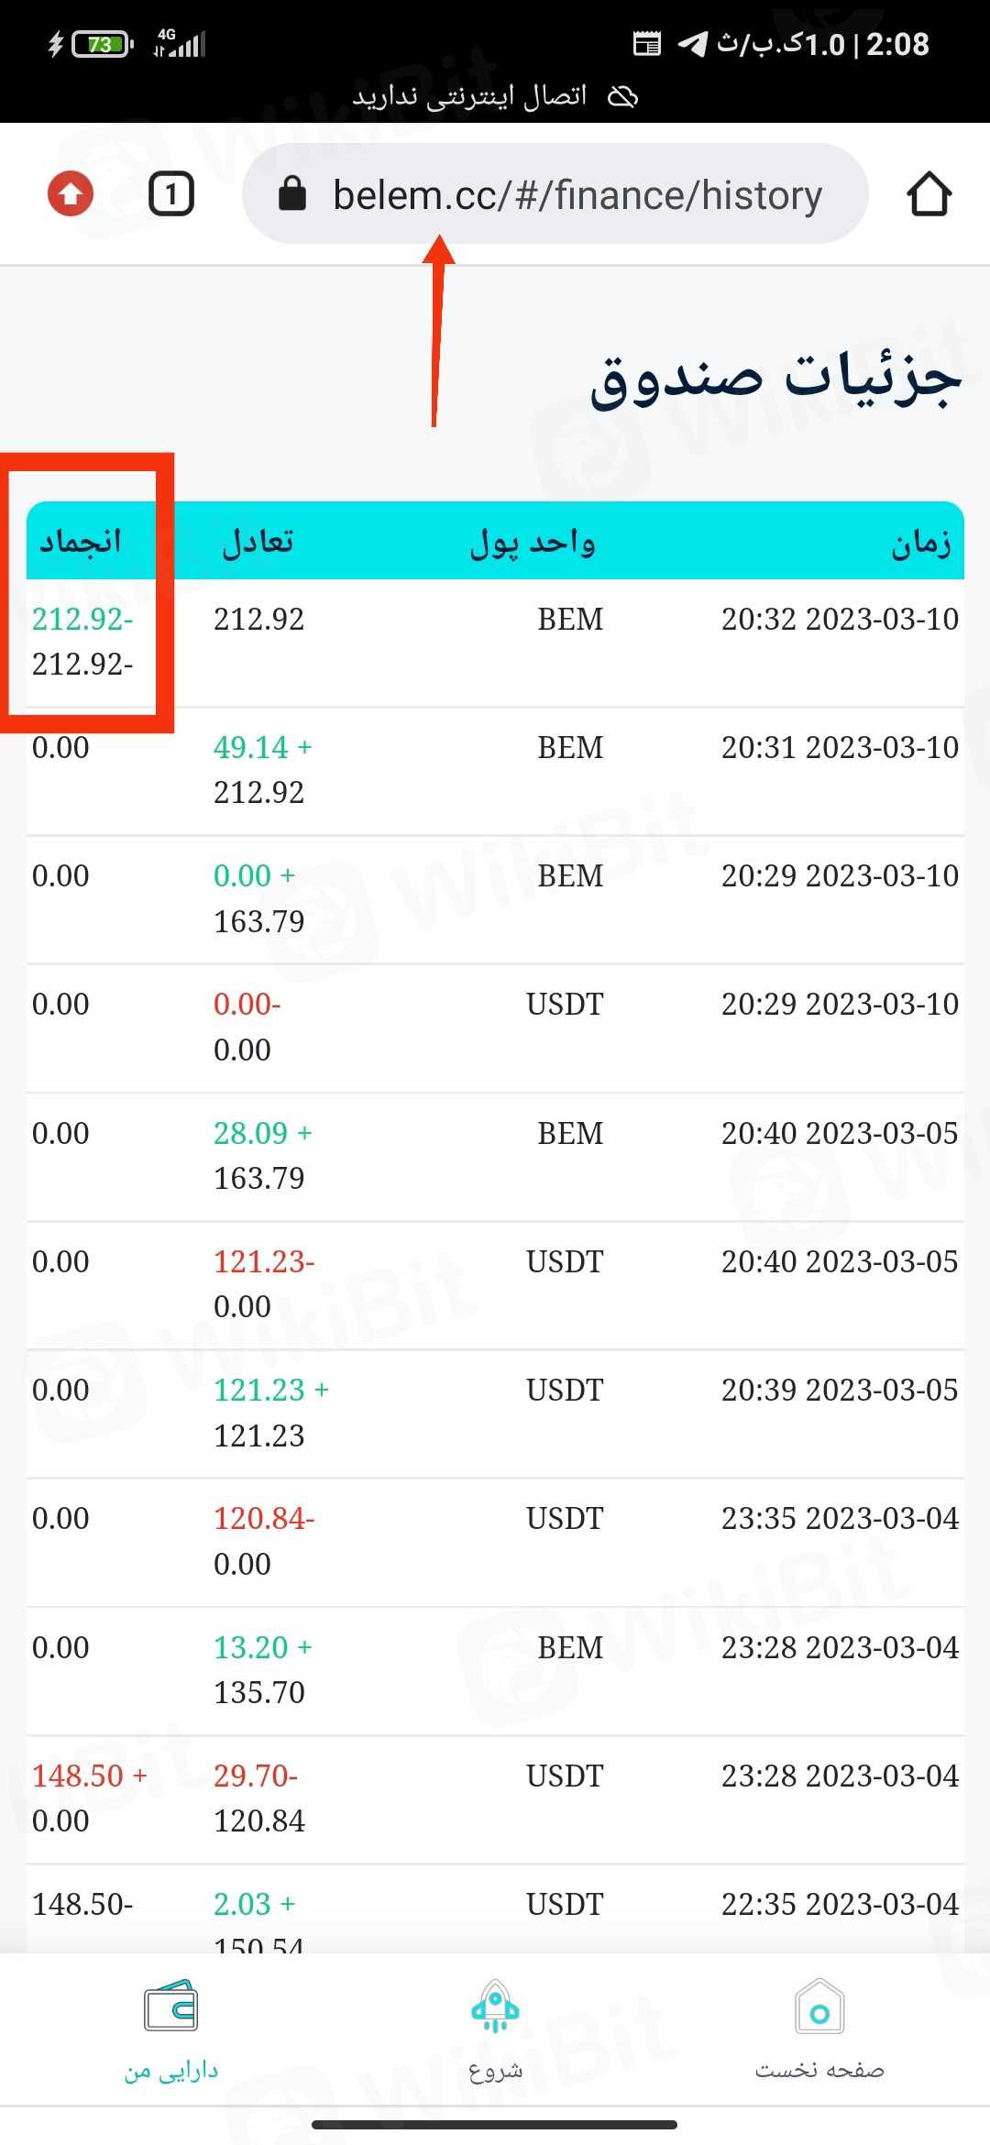Open the tab switcher showing 1 tab
The height and width of the screenshot is (2145, 990).
click(x=171, y=194)
